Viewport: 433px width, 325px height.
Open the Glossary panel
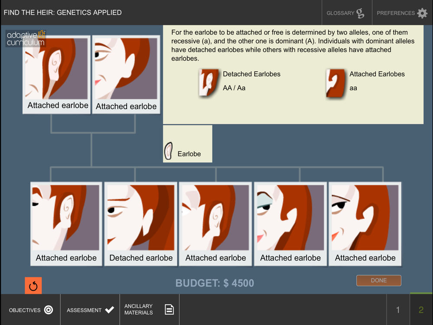pyautogui.click(x=346, y=13)
